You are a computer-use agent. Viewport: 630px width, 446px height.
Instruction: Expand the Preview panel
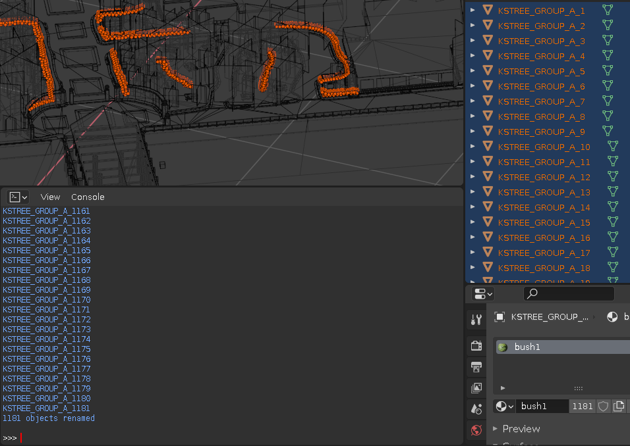[x=495, y=429]
